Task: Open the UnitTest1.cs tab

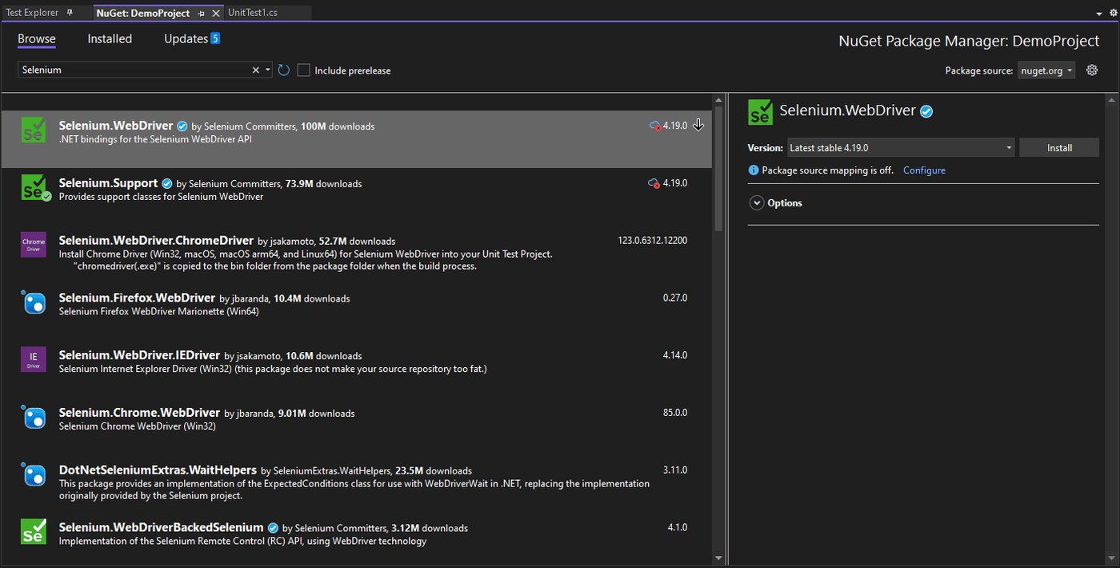Action: pos(253,13)
